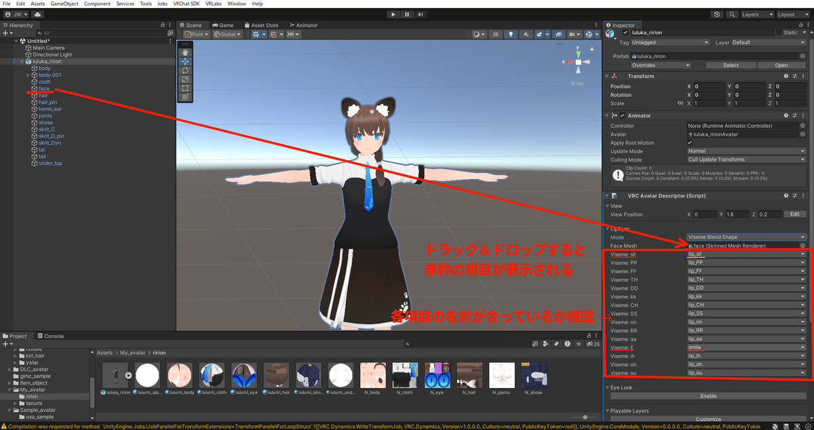The image size is (814, 430).
Task: Switch to the Game tab
Action: (222, 25)
